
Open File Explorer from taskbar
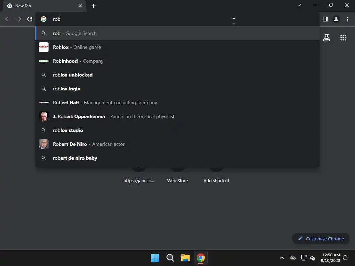click(x=185, y=258)
